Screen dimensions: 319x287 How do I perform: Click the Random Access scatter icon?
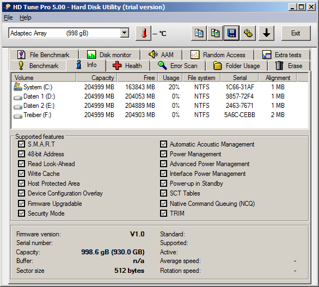click(195, 55)
